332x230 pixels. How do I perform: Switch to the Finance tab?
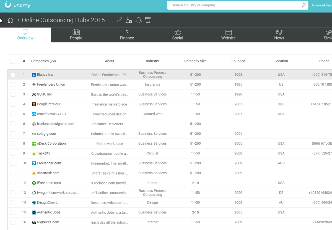pyautogui.click(x=127, y=35)
